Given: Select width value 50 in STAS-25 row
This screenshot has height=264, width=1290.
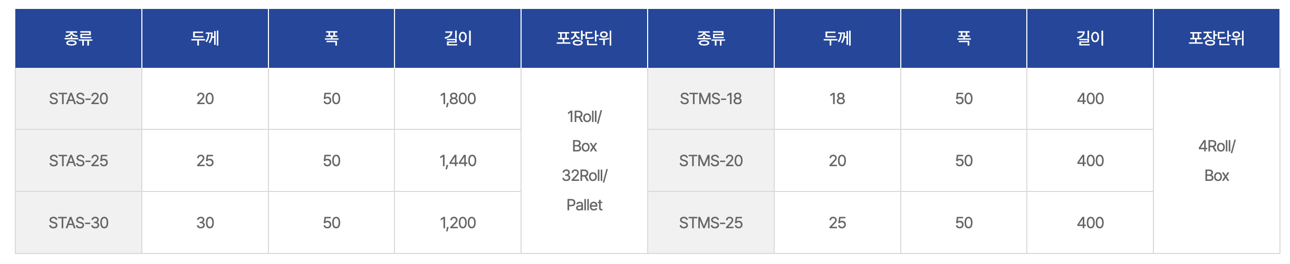Looking at the screenshot, I should (x=332, y=161).
